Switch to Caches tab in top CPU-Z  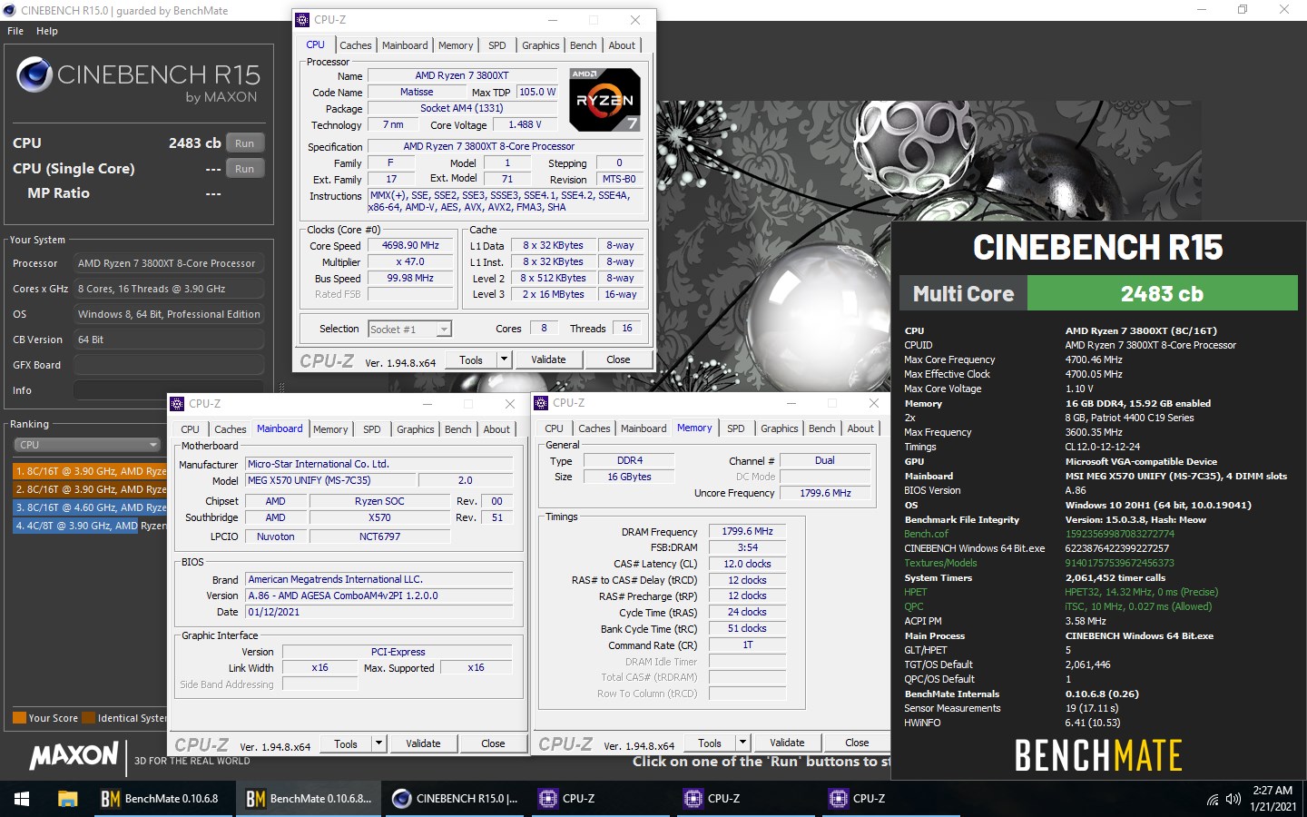coord(356,45)
